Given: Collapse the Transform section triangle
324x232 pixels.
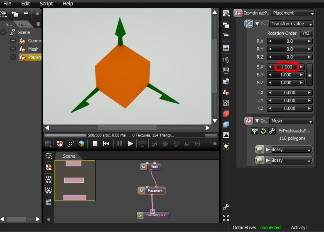Looking at the screenshot, I should point(258,24).
